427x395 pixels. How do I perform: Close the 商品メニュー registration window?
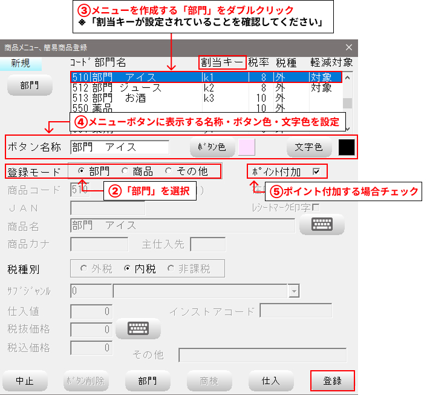click(348, 47)
